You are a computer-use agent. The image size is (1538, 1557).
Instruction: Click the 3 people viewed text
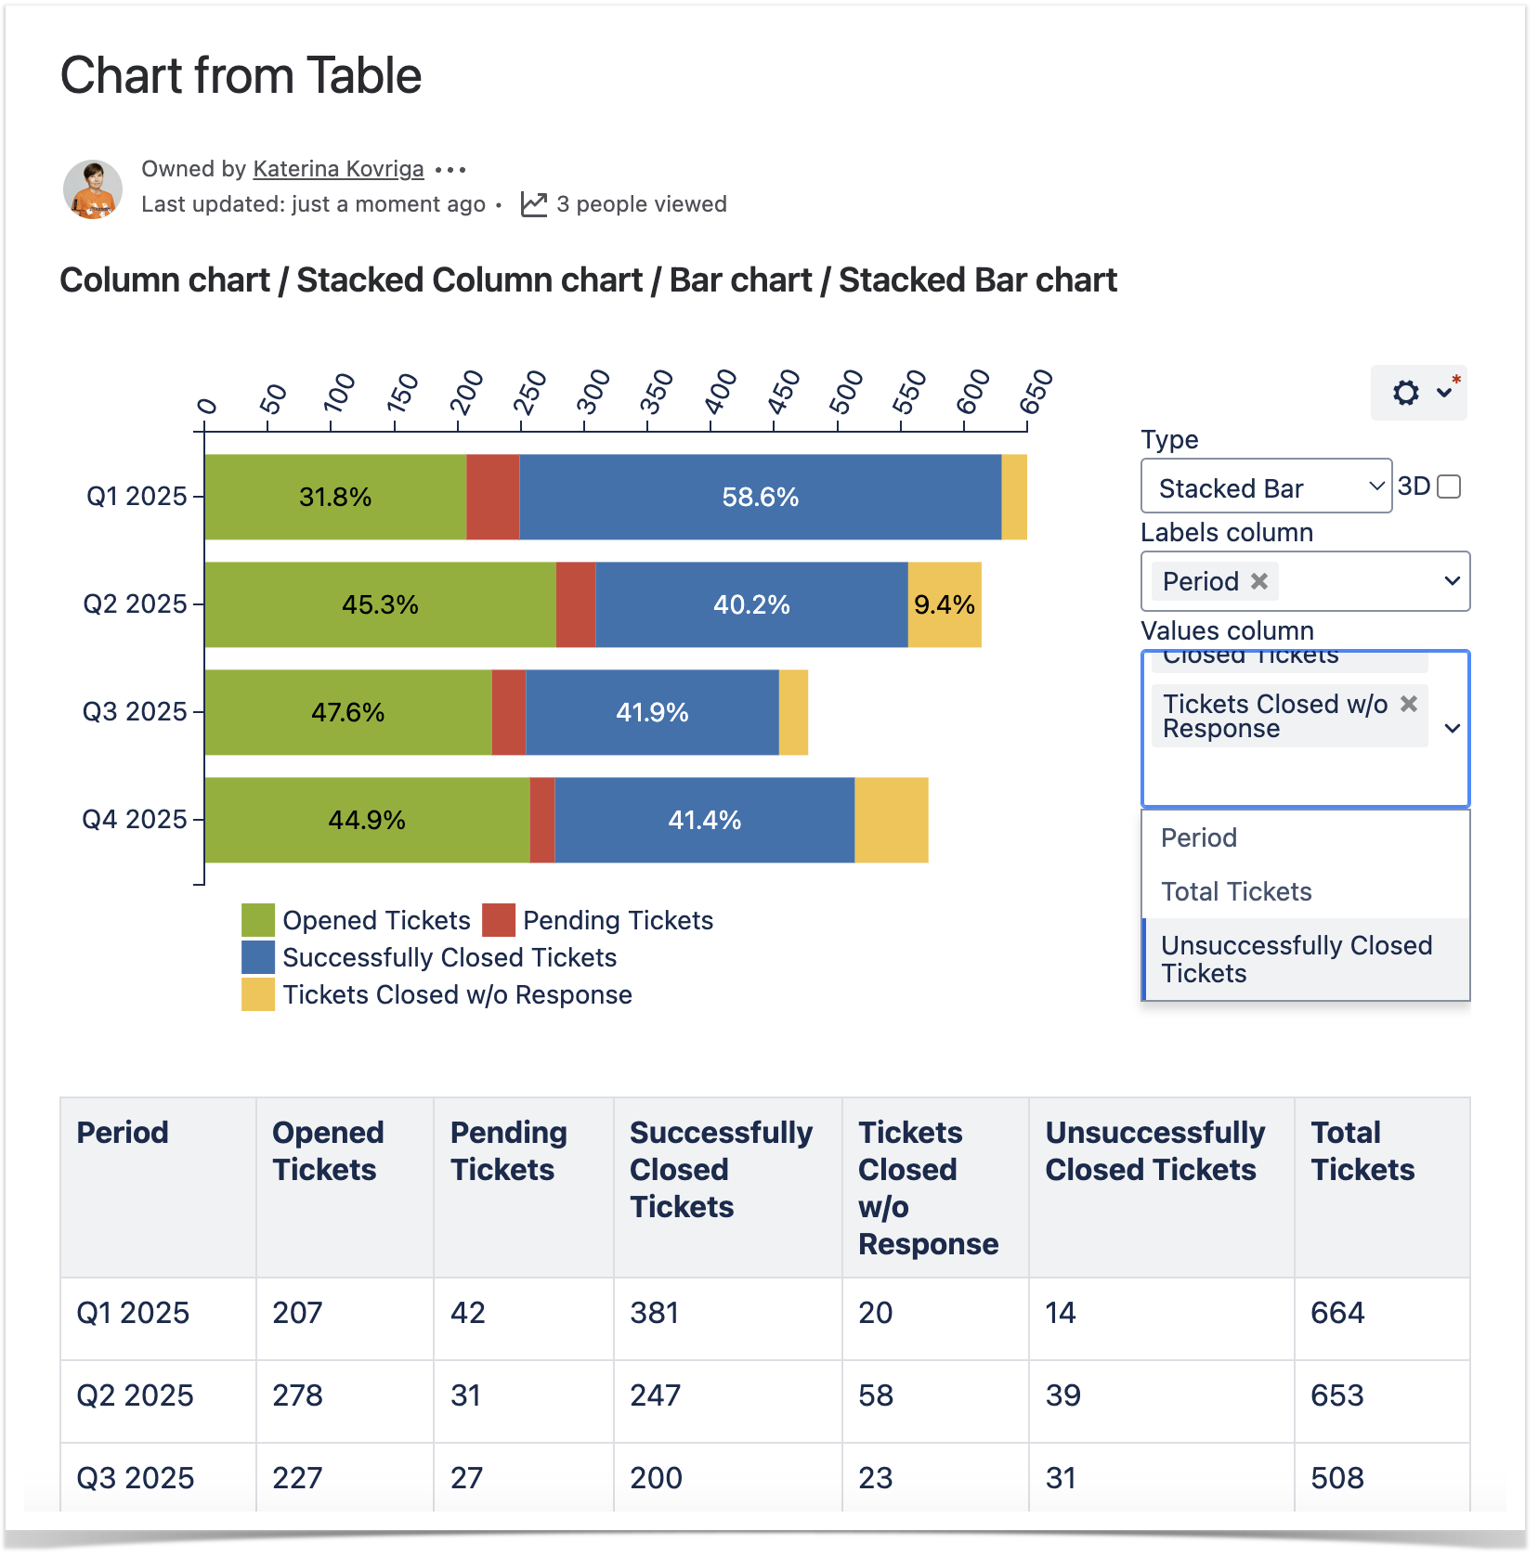(x=641, y=204)
